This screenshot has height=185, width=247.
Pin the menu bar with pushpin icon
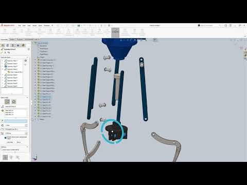pyautogui.click(x=52, y=26)
